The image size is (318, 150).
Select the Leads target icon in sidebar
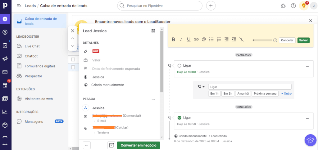(5, 19)
